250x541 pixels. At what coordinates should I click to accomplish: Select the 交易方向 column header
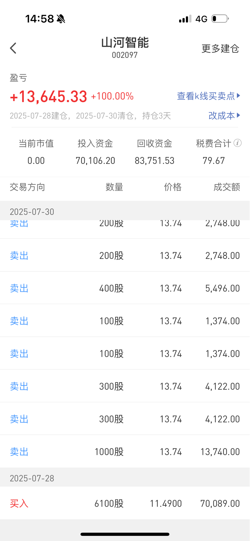click(x=27, y=187)
